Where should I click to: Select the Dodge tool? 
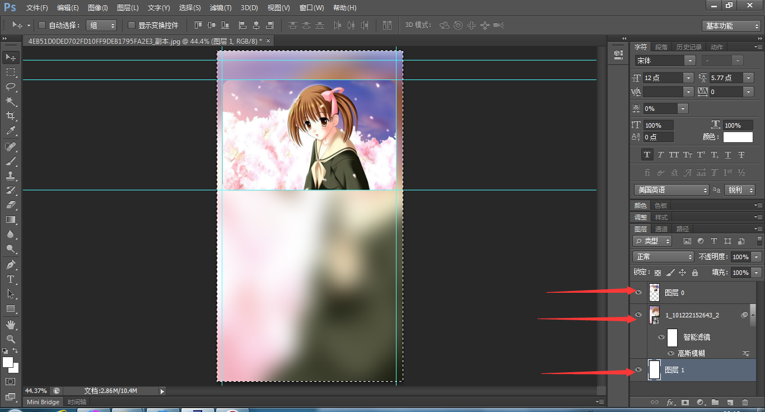(11, 249)
